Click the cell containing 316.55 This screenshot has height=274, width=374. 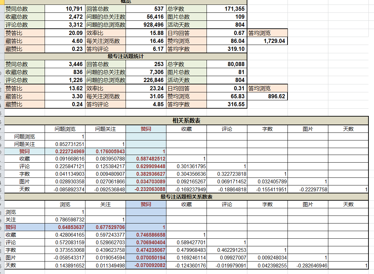[227, 104]
